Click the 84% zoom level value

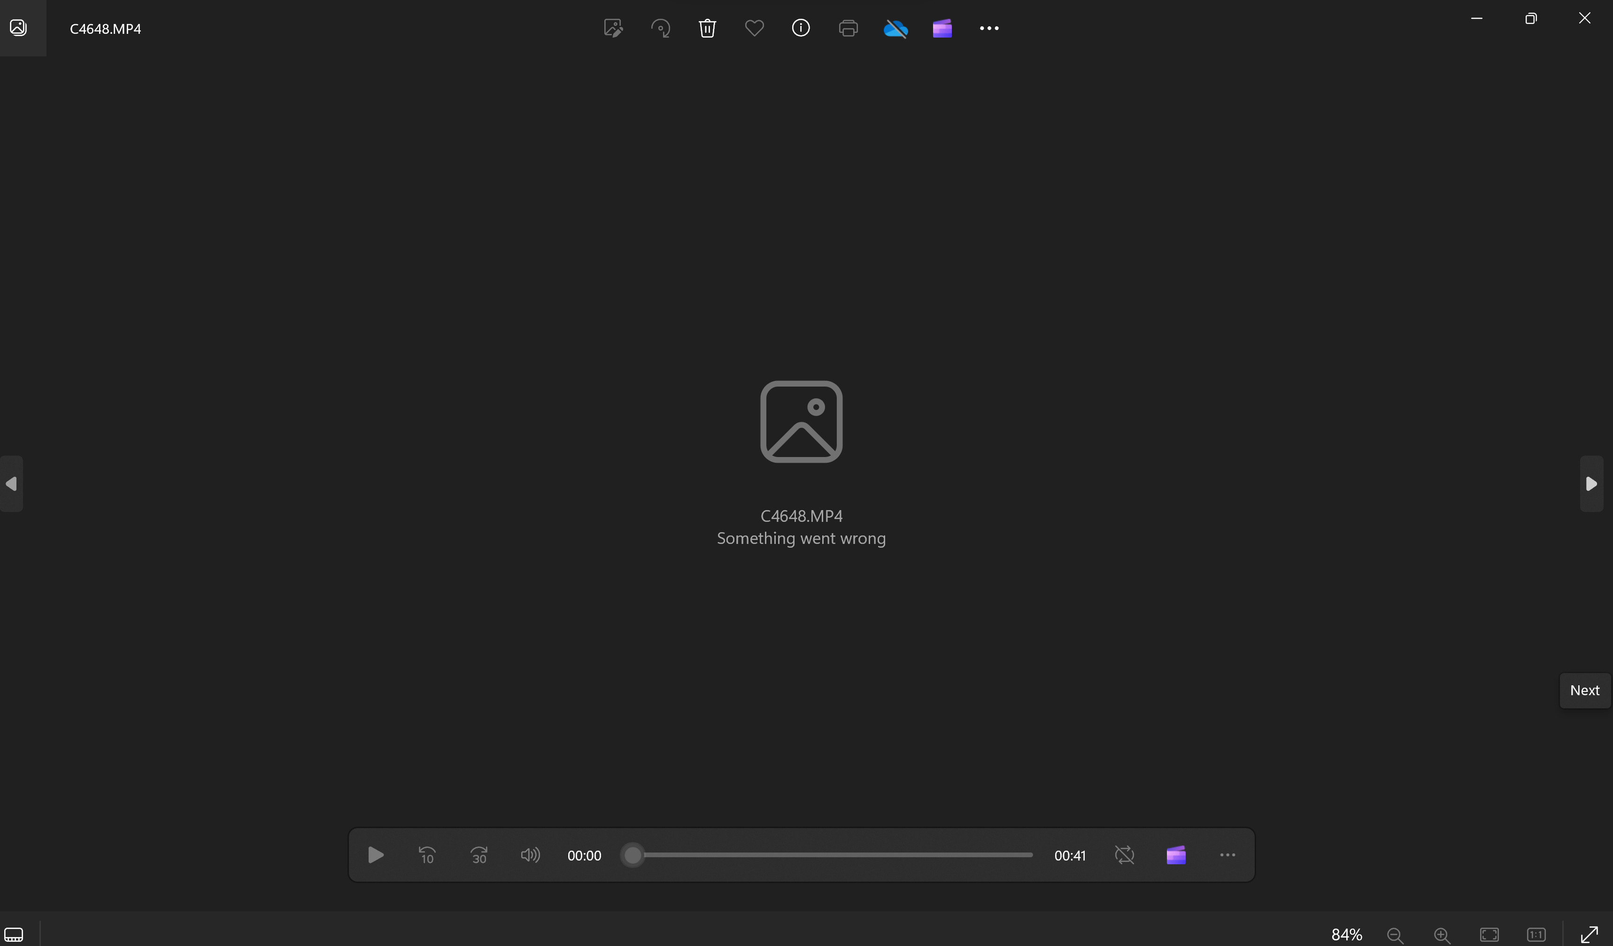[x=1347, y=934]
